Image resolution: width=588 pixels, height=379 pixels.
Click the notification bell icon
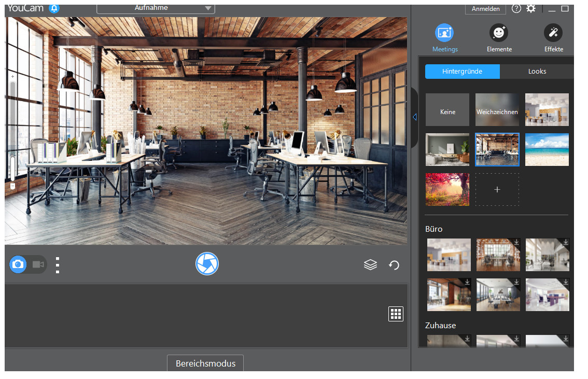coord(54,8)
